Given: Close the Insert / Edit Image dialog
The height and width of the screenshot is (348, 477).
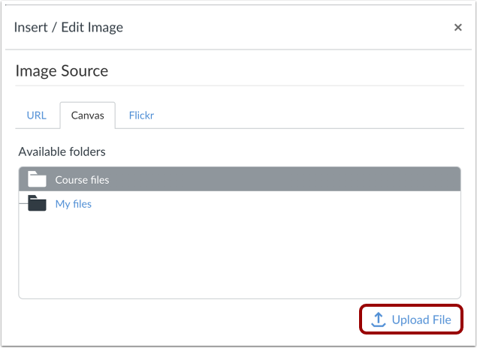Looking at the screenshot, I should click(x=457, y=27).
